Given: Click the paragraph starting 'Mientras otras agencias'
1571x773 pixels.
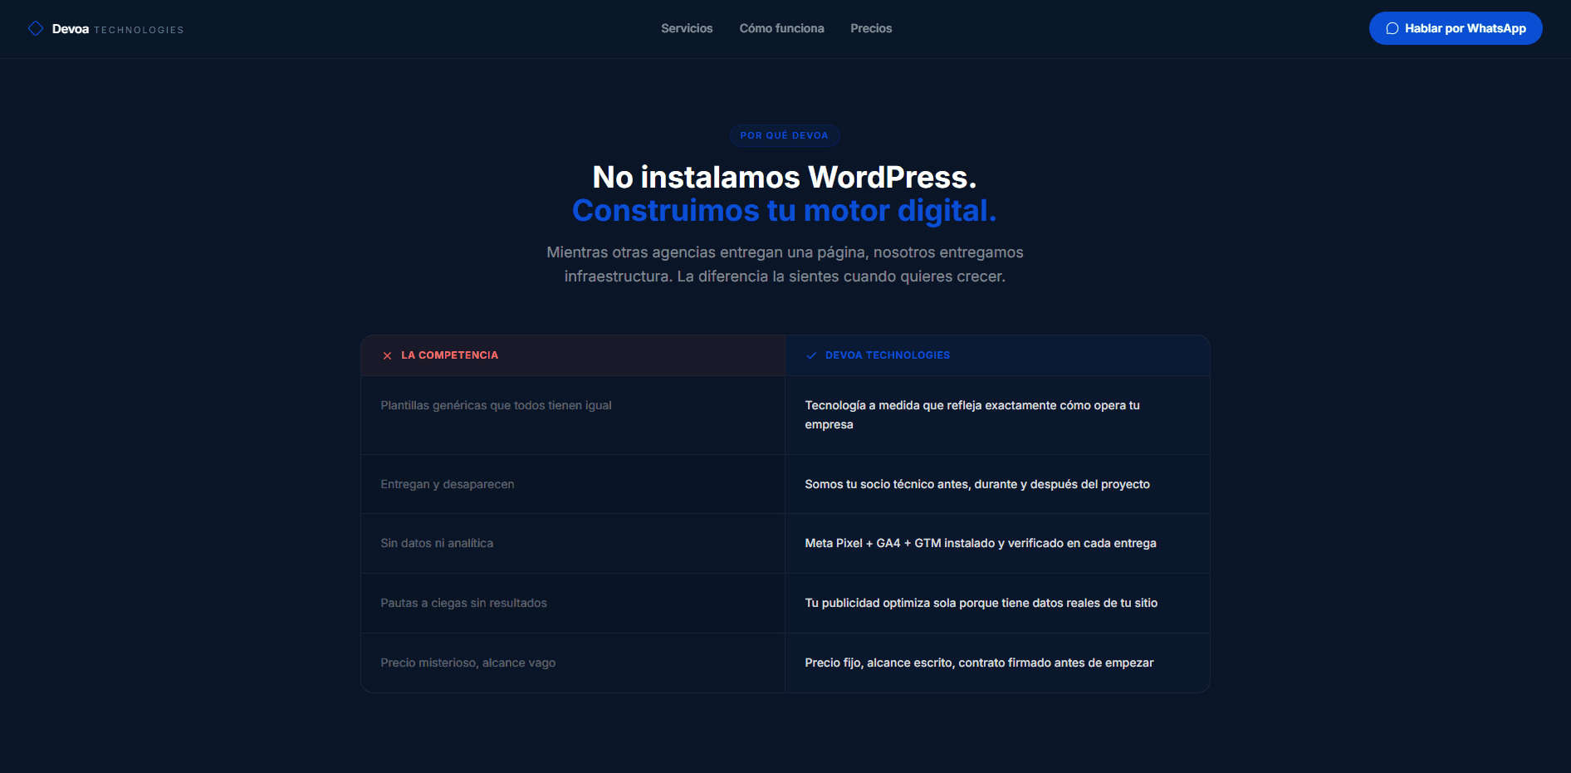Looking at the screenshot, I should (785, 264).
